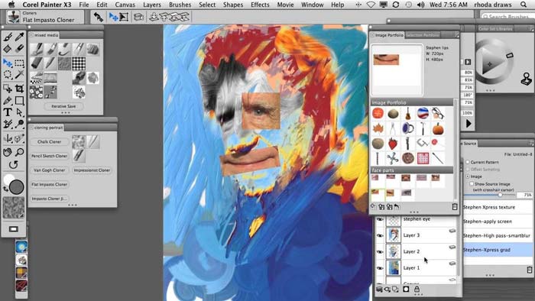Image resolution: width=535 pixels, height=301 pixels.
Task: Click the Pencil Sketch Cloner button
Action: coord(49,156)
